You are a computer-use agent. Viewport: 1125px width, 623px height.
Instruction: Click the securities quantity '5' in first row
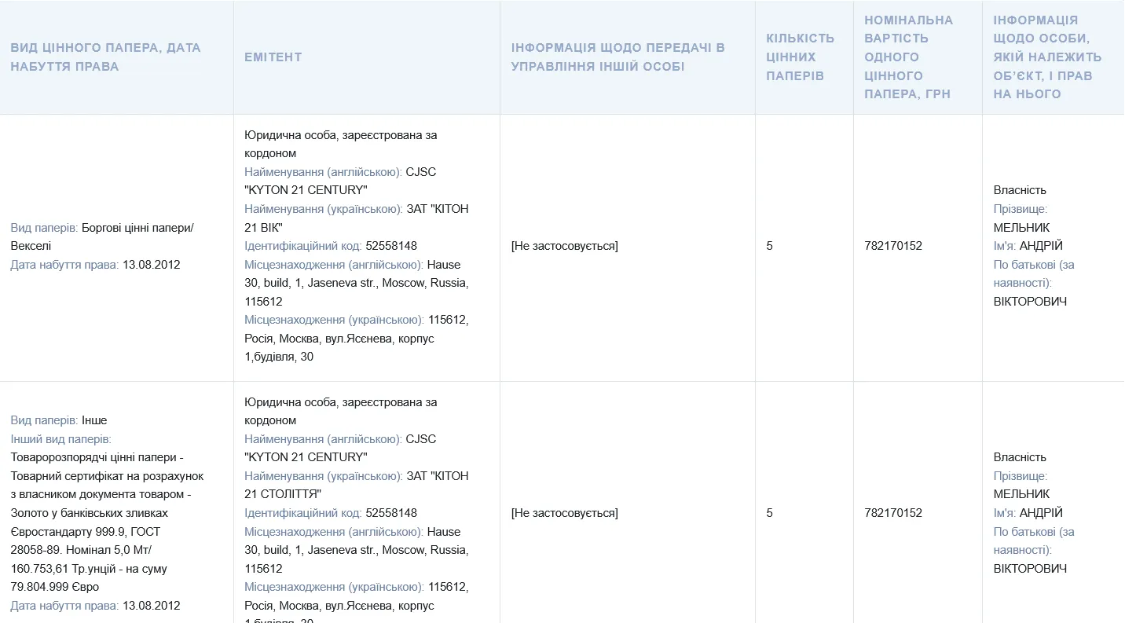[x=769, y=246]
